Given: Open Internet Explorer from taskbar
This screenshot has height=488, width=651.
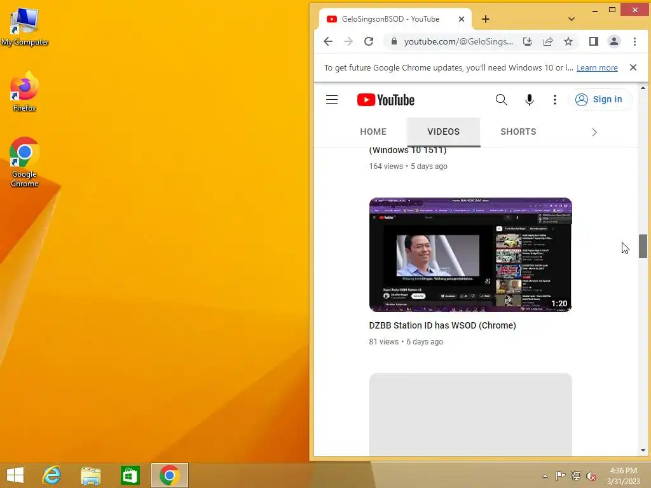Looking at the screenshot, I should tap(52, 475).
